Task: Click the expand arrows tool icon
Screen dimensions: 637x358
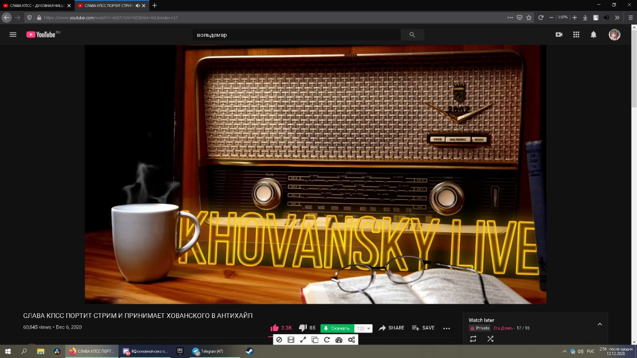Action: click(303, 340)
